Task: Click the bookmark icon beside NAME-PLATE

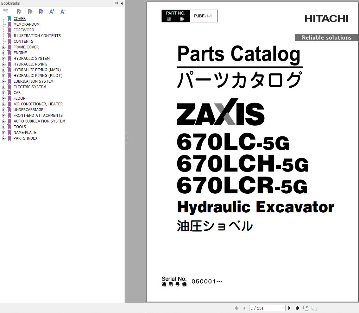Action: pos(9,133)
